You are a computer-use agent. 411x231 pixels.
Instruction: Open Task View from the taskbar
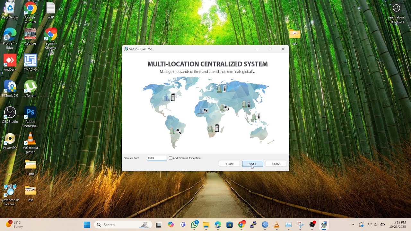[158, 225]
